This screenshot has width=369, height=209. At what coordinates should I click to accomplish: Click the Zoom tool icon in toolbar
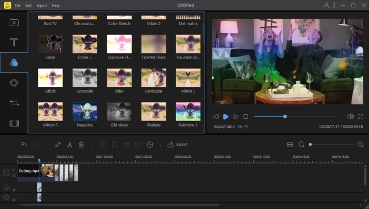115,144
